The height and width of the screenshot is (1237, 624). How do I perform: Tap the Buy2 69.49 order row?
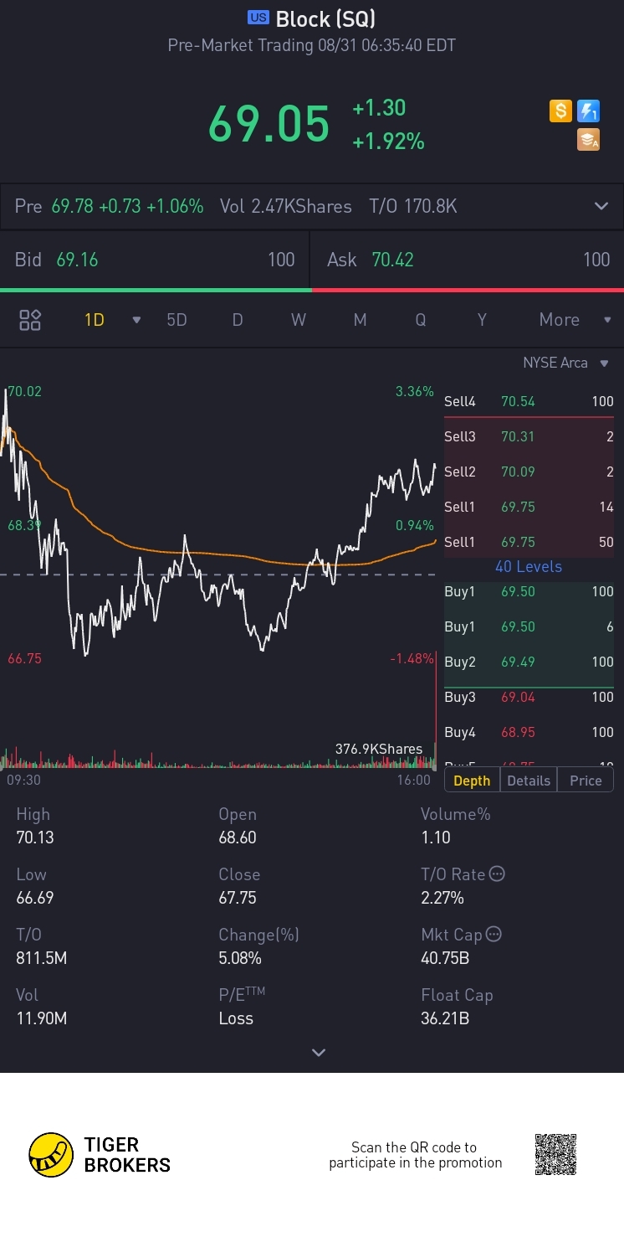point(529,662)
